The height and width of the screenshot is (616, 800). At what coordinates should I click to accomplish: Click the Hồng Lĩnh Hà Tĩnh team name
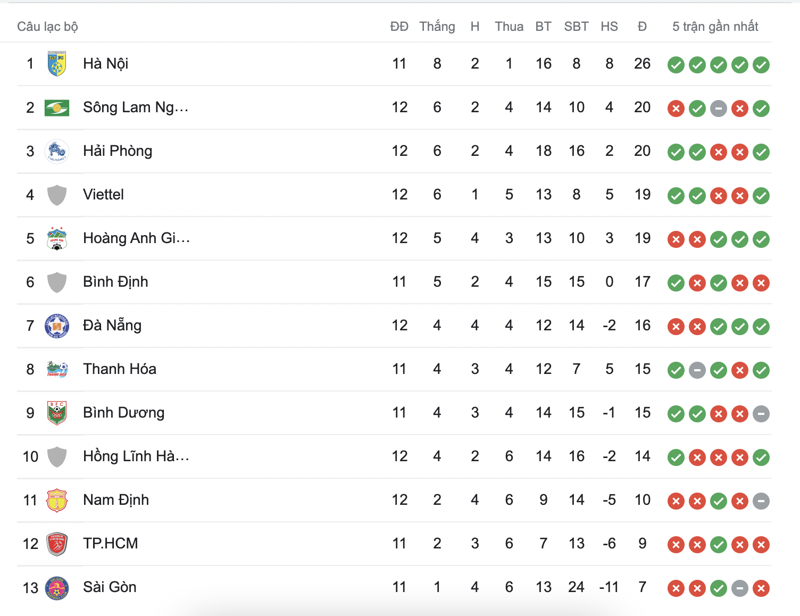pyautogui.click(x=136, y=456)
